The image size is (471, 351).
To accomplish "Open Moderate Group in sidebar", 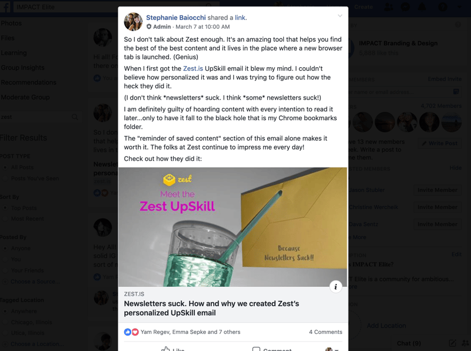I will [25, 97].
